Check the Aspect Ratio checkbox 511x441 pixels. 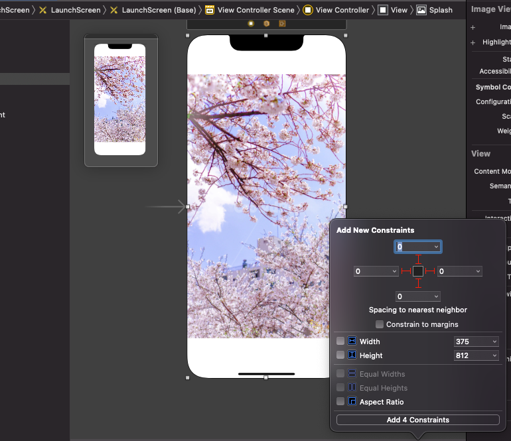point(340,401)
